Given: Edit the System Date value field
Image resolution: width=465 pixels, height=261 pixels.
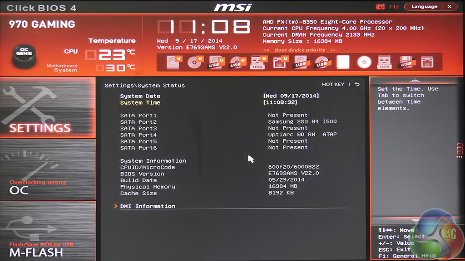Looking at the screenshot, I should pos(291,96).
